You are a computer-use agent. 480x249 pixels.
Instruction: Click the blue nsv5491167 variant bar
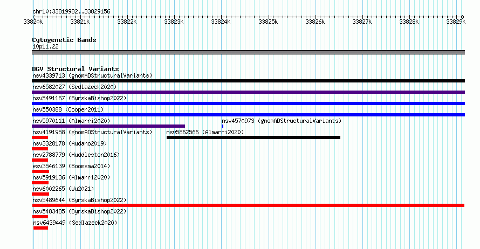point(248,103)
